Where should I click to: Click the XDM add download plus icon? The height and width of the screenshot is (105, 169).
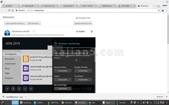pyautogui.click(x=7, y=89)
